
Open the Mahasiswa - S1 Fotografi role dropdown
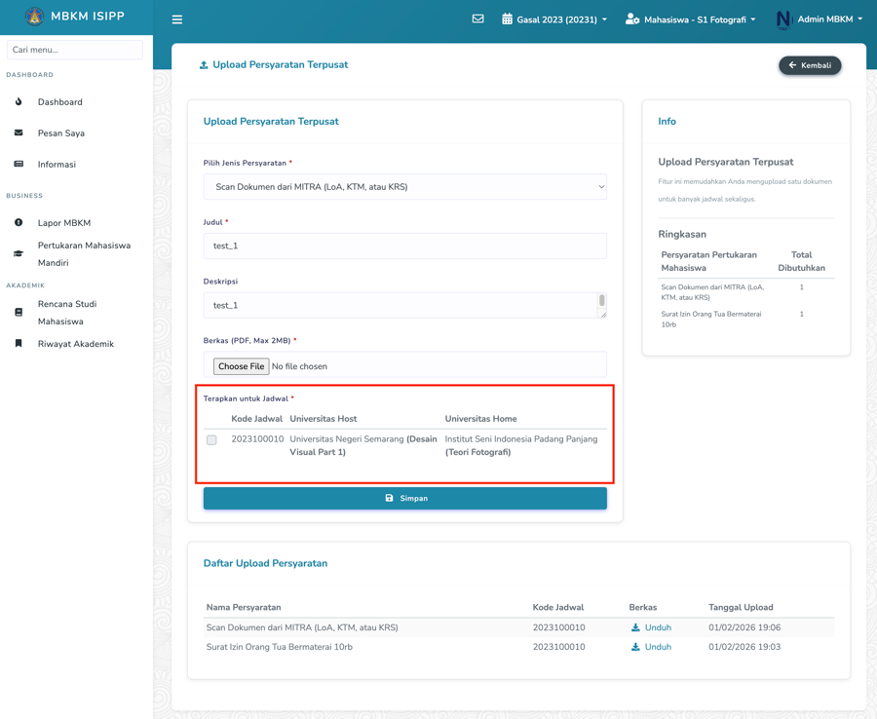[691, 19]
